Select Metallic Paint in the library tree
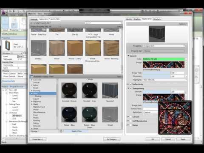This screenshot has width=204, height=153. pyautogui.click(x=39, y=107)
